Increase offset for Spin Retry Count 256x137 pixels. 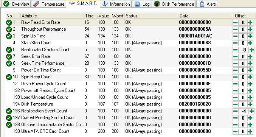250,77
